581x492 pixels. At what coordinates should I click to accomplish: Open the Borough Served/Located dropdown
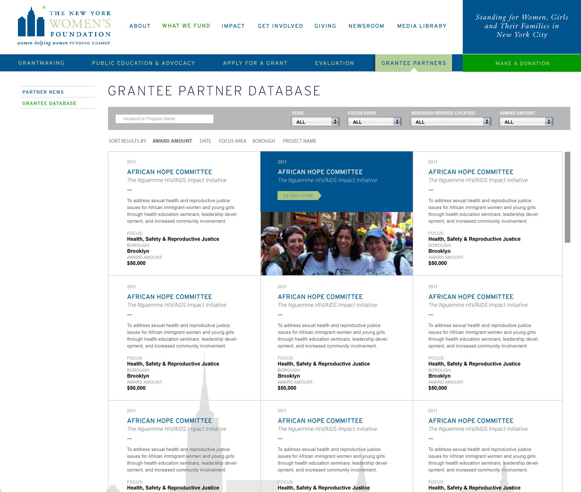click(451, 122)
